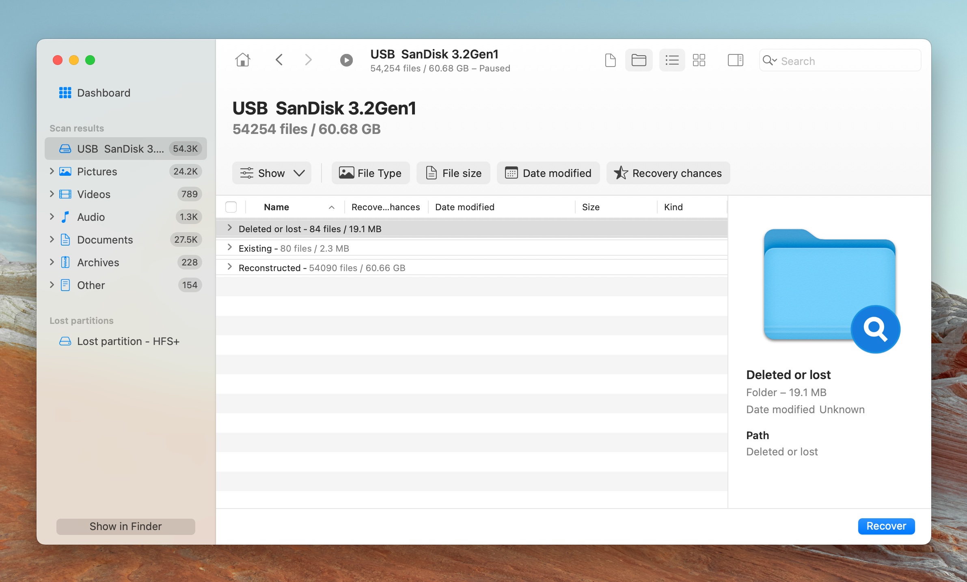967x582 pixels.
Task: Go to the Home screen icon
Action: tap(242, 60)
